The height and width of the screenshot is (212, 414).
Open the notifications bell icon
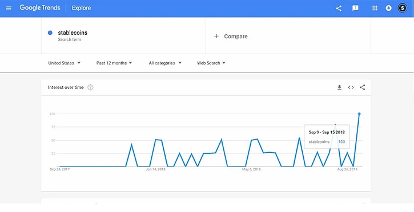coord(388,8)
